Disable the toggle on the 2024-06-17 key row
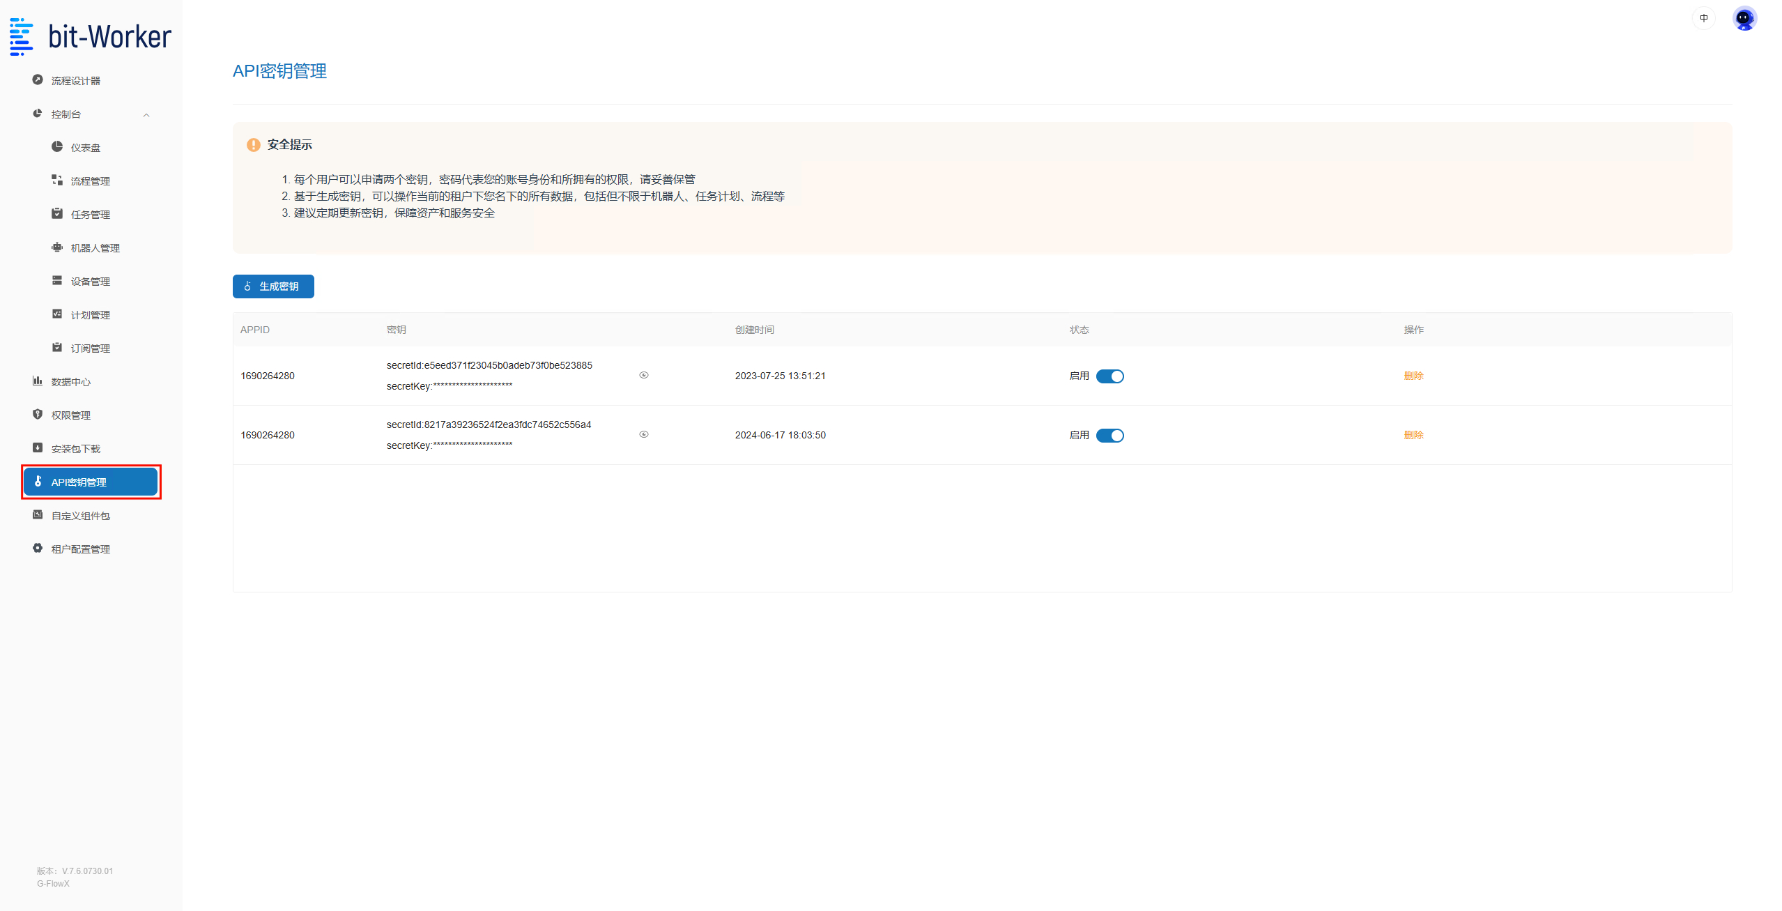 pyautogui.click(x=1110, y=435)
